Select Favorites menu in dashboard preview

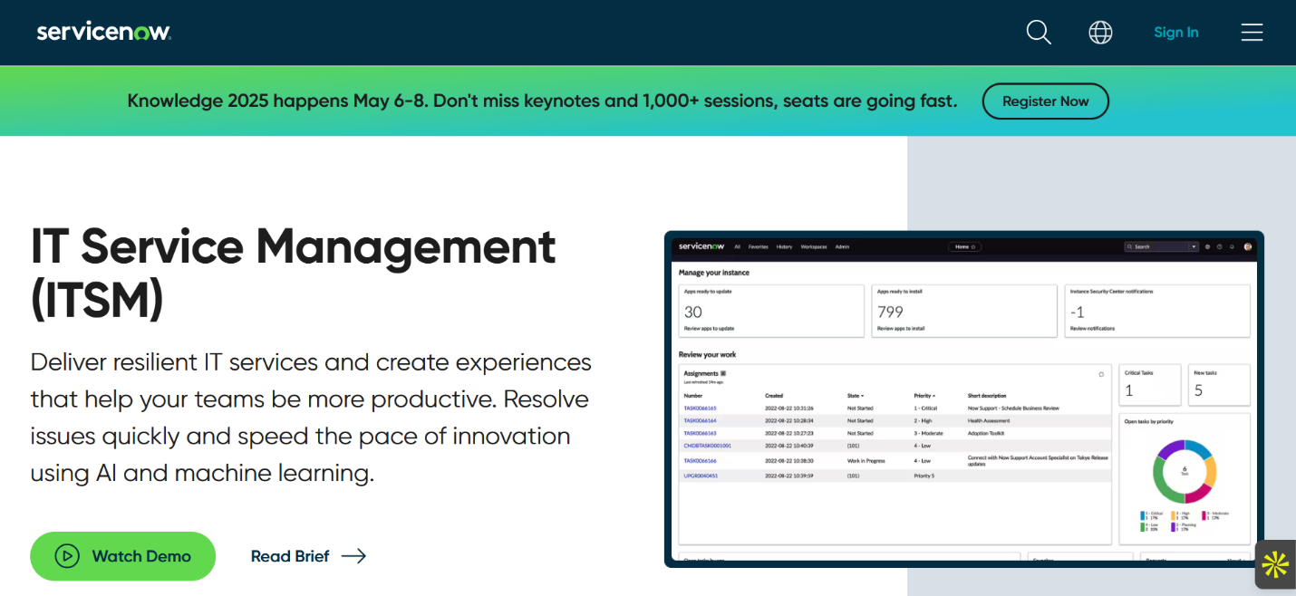758,246
